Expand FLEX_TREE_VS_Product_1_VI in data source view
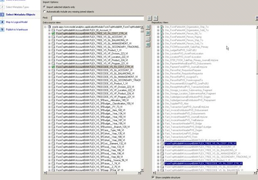Viewport: 258px width, 180px height. (49, 50)
